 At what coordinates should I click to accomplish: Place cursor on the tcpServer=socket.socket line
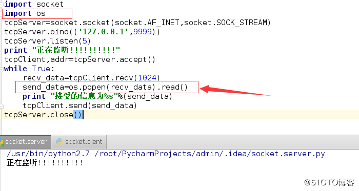(x=137, y=23)
